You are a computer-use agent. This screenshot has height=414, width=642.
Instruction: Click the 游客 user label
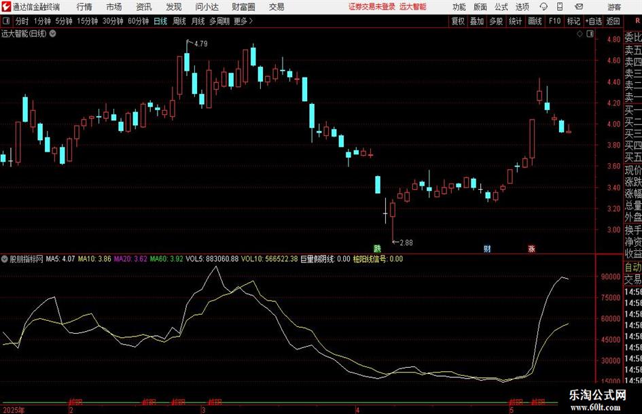(613, 7)
